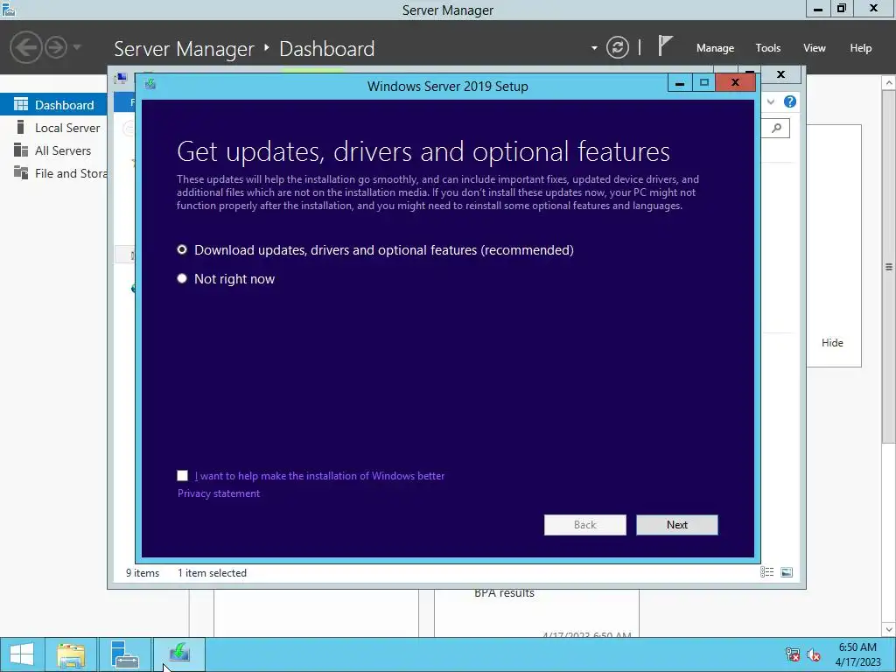Click the Explorer search magnifier icon
This screenshot has width=896, height=672.
776,128
